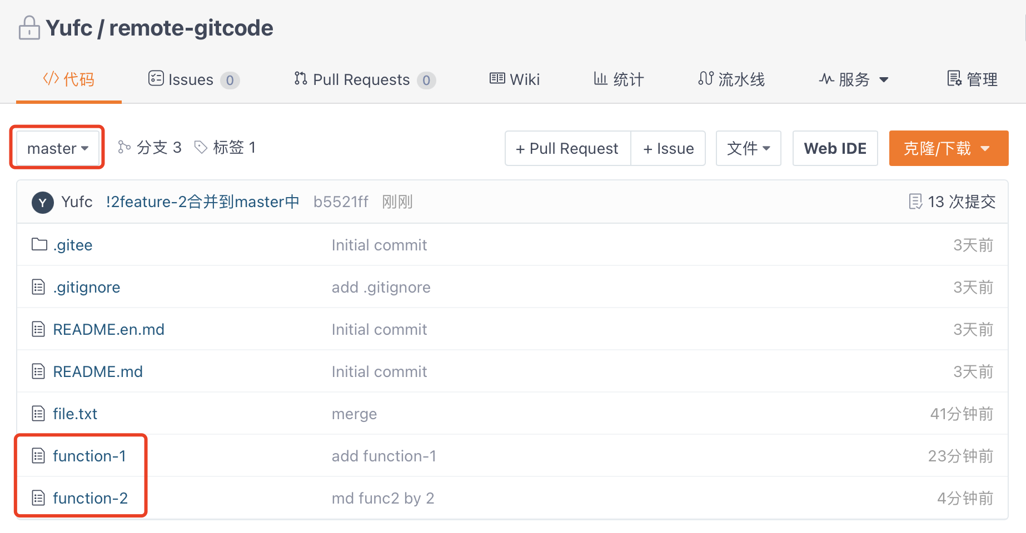Open the latest commit message link
The image size is (1026, 533).
point(202,202)
